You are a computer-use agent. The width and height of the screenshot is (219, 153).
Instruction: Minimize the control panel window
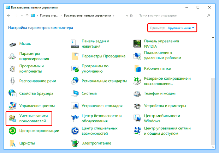187,7
